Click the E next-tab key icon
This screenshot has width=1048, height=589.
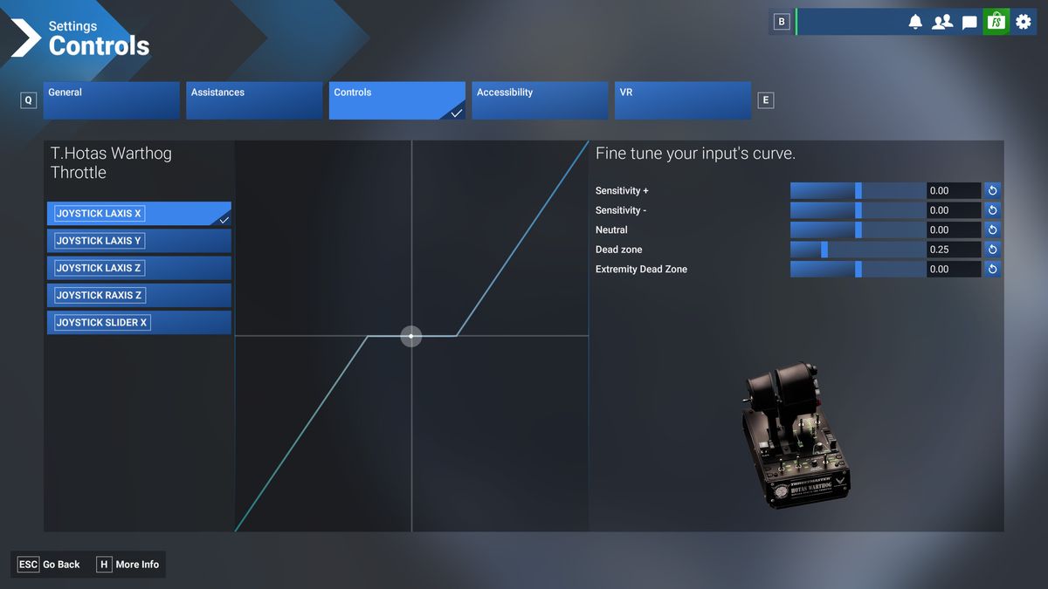[766, 100]
